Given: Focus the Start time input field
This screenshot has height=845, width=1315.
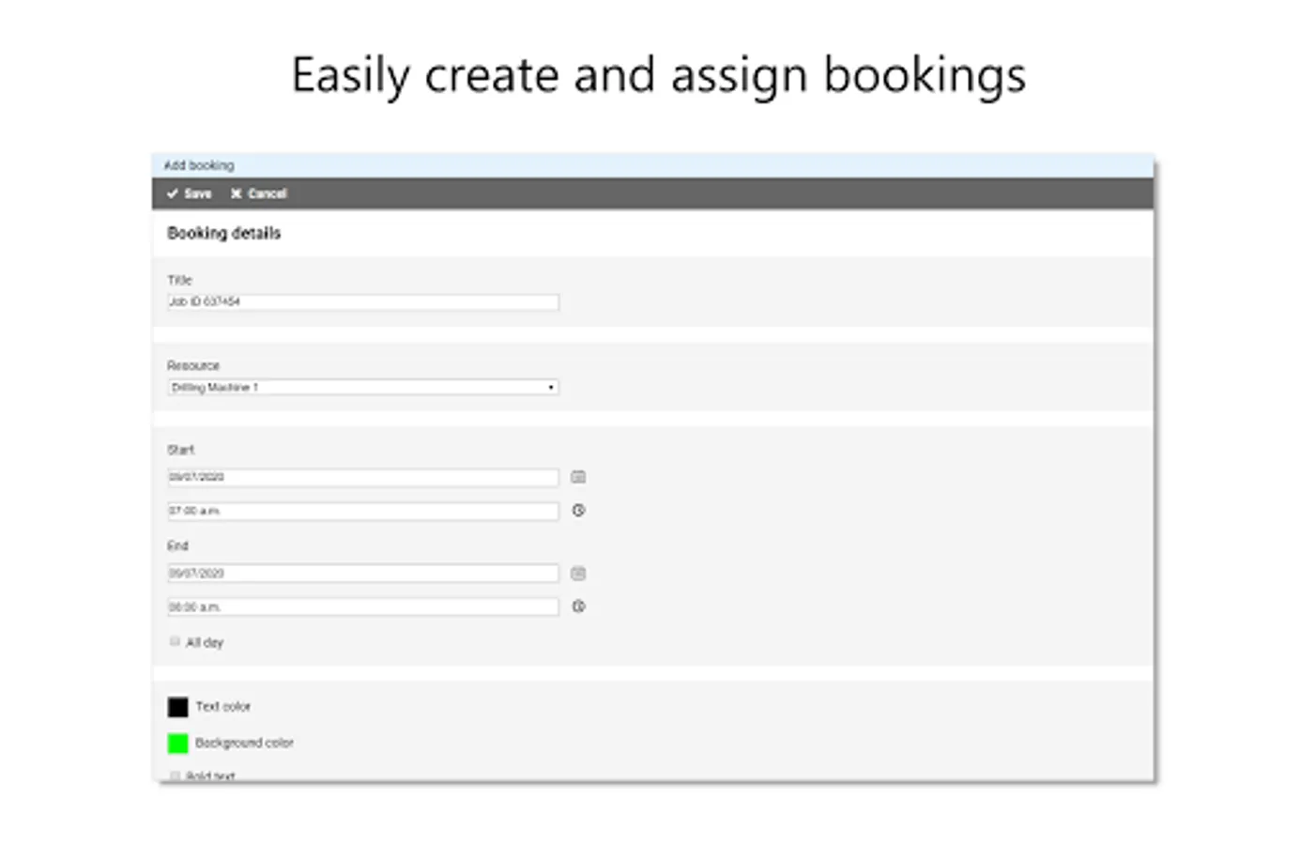Looking at the screenshot, I should 362,512.
